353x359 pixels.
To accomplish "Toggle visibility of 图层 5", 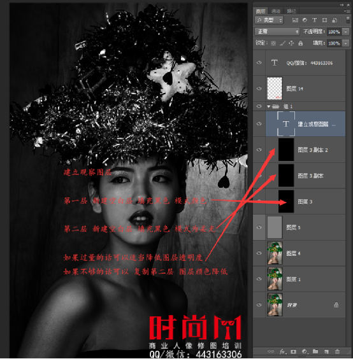I will coord(259,227).
